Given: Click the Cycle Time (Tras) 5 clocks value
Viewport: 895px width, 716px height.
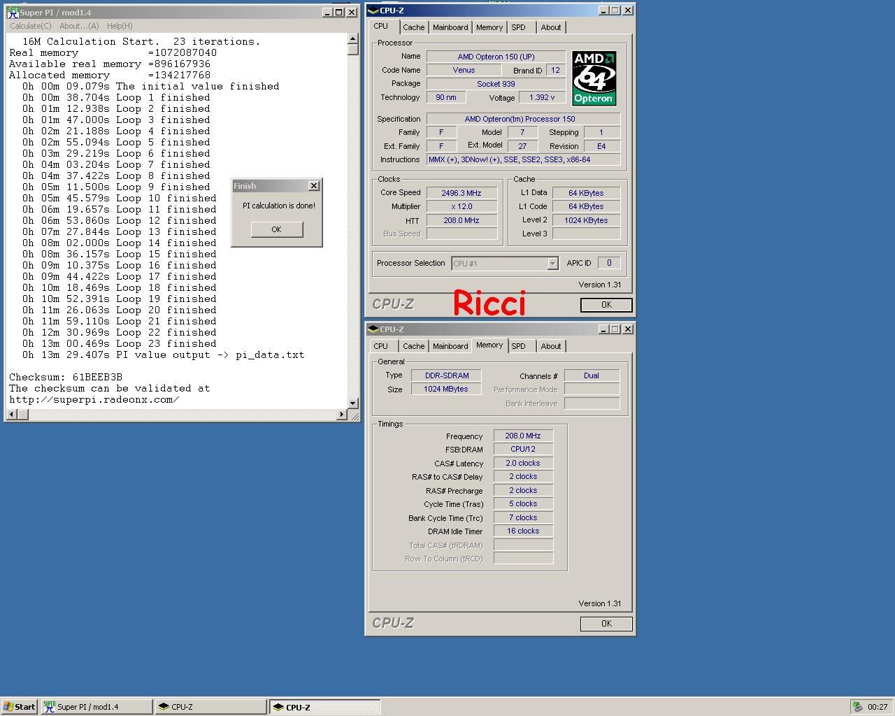Looking at the screenshot, I should tap(523, 503).
